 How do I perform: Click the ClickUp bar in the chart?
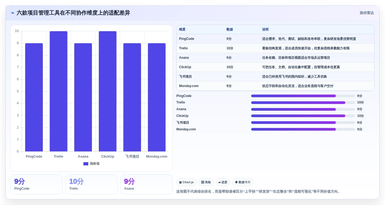tap(107, 91)
